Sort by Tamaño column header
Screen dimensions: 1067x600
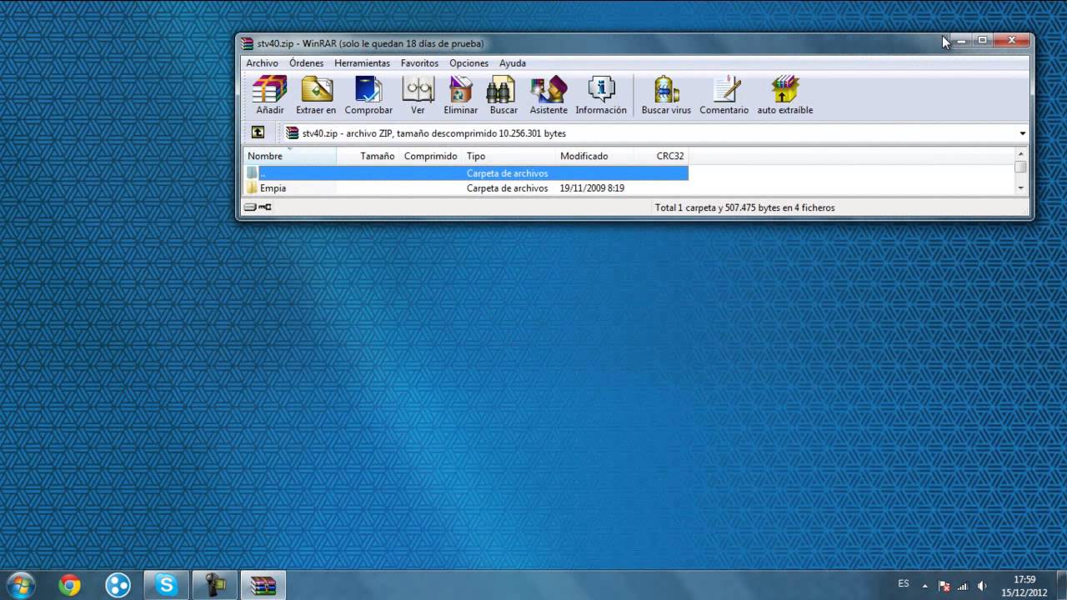[x=368, y=156]
